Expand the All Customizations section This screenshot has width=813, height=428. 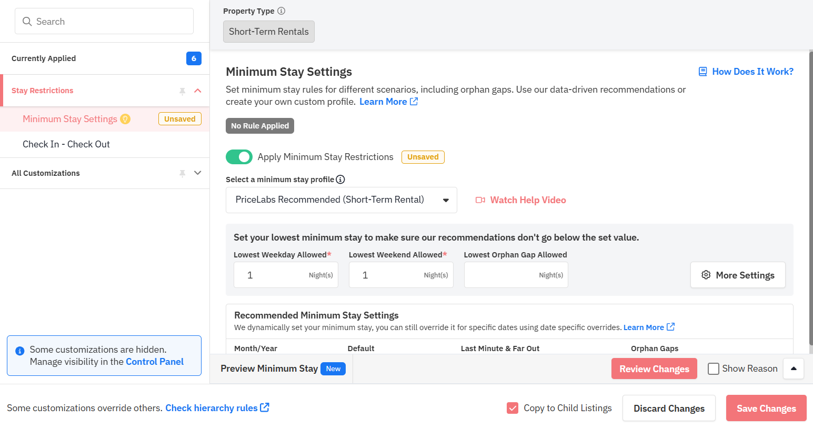tap(198, 173)
